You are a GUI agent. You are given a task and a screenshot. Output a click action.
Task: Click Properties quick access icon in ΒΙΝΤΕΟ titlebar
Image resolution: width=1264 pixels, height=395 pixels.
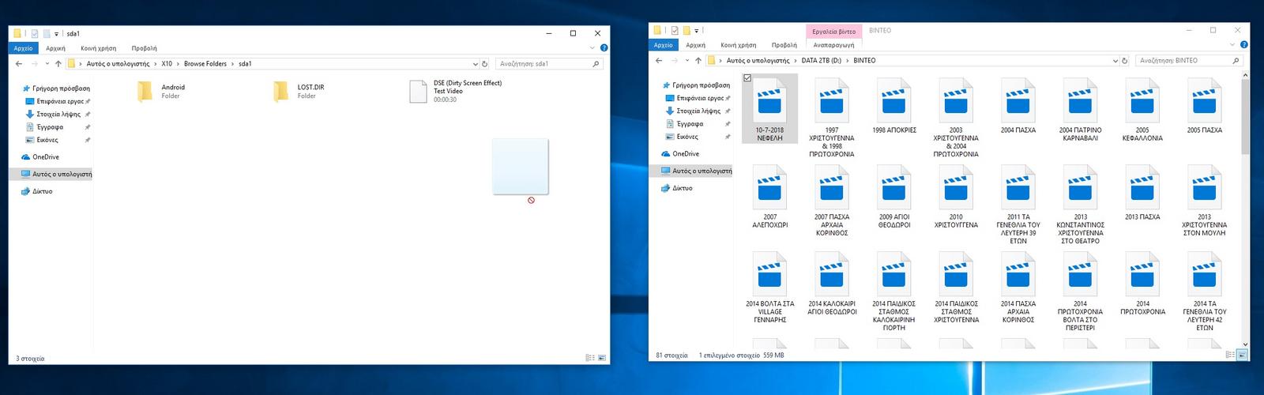pos(675,31)
